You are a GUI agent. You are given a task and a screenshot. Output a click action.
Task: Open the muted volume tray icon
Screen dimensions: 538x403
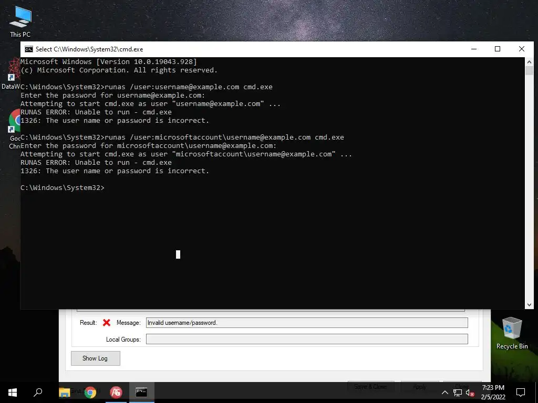pyautogui.click(x=470, y=393)
